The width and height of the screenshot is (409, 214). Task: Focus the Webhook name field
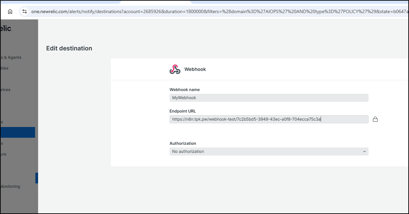point(269,98)
